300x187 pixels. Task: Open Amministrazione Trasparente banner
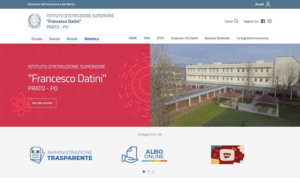61,155
